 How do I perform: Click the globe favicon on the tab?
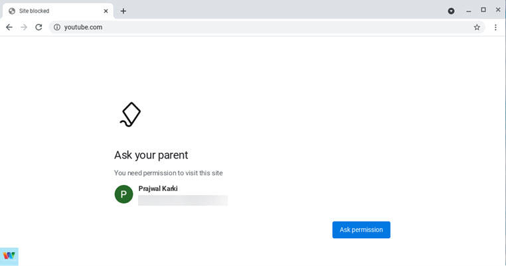[x=12, y=11]
